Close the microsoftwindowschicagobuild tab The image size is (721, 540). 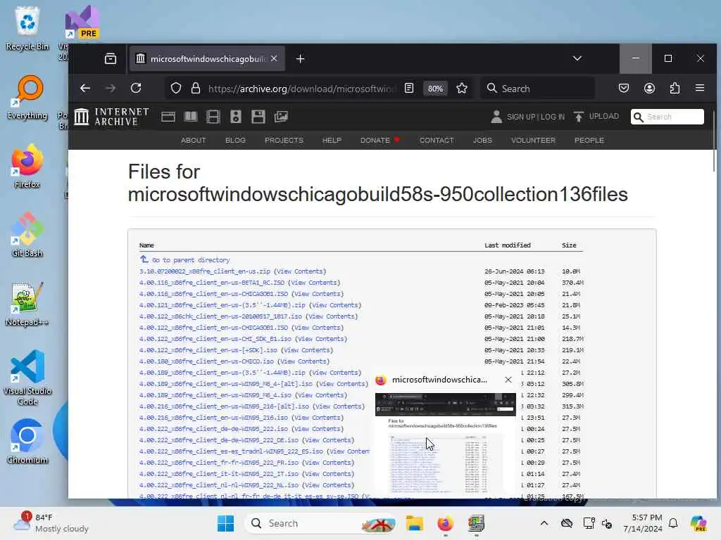pos(274,58)
